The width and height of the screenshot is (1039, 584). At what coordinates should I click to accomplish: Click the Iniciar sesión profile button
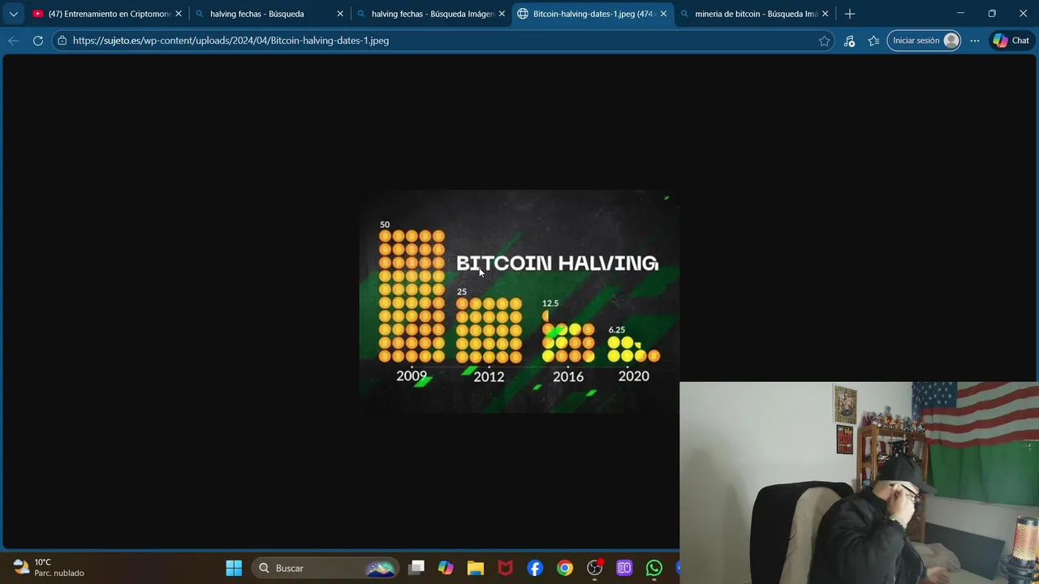click(924, 41)
